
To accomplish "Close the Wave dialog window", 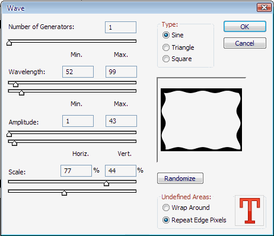I will [264, 8].
